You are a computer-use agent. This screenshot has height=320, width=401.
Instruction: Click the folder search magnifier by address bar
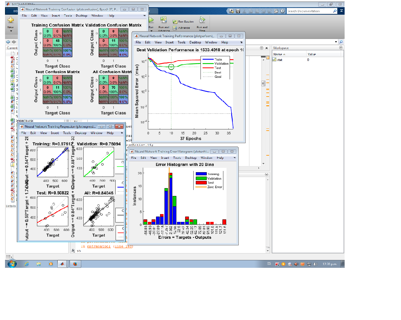click(x=341, y=42)
